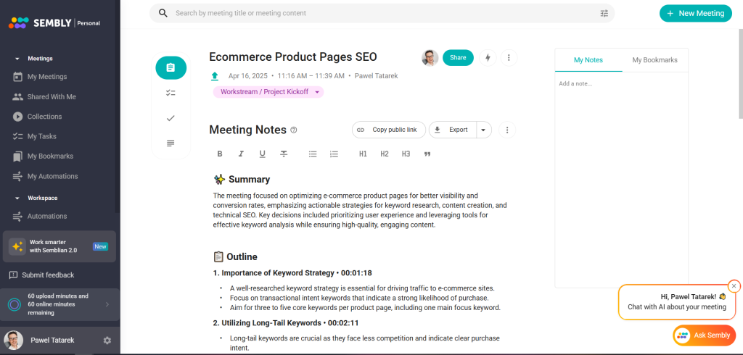The image size is (743, 355).
Task: Apply H2 heading style
Action: point(385,154)
